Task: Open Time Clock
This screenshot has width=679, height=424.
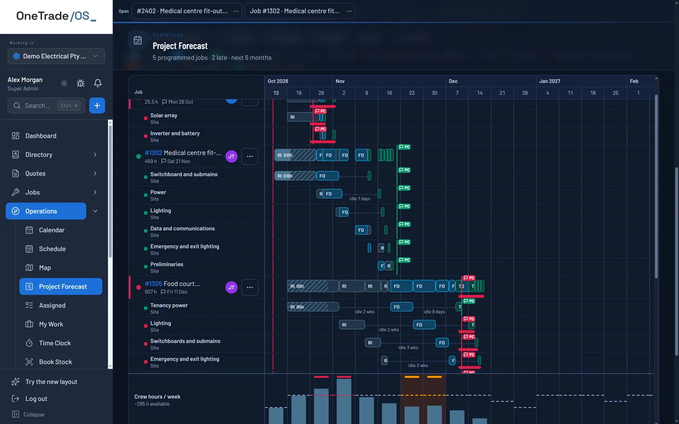Action: [x=61, y=343]
